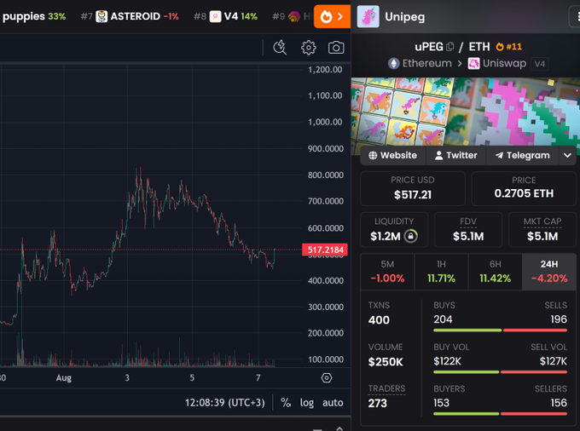Screen dimensions: 580x431
Task: Click the Uniswap label
Action: point(504,64)
